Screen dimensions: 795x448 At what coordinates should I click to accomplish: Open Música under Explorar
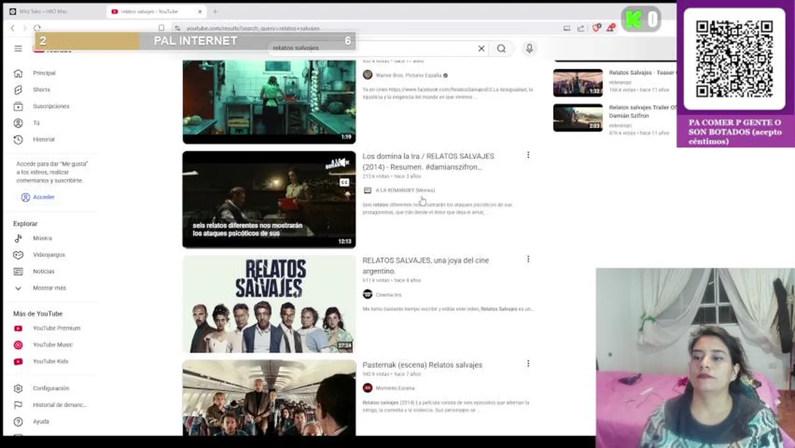[x=42, y=238]
